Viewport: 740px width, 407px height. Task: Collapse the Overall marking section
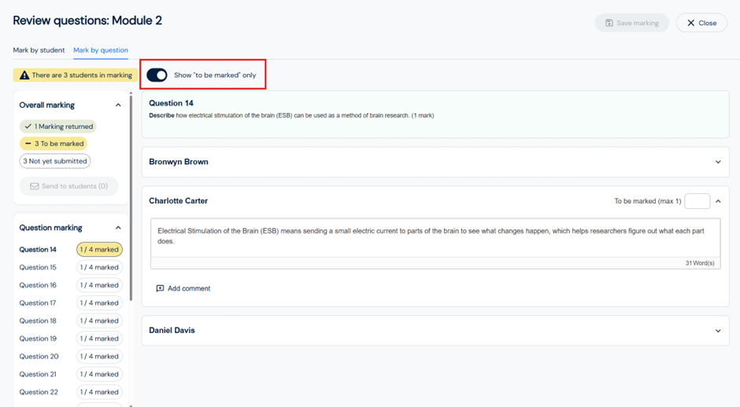coord(118,105)
